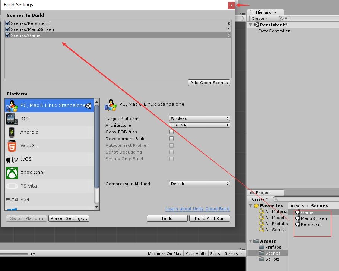This screenshot has width=339, height=271.
Task: Adjust the Game view scale slider
Action: point(14,254)
